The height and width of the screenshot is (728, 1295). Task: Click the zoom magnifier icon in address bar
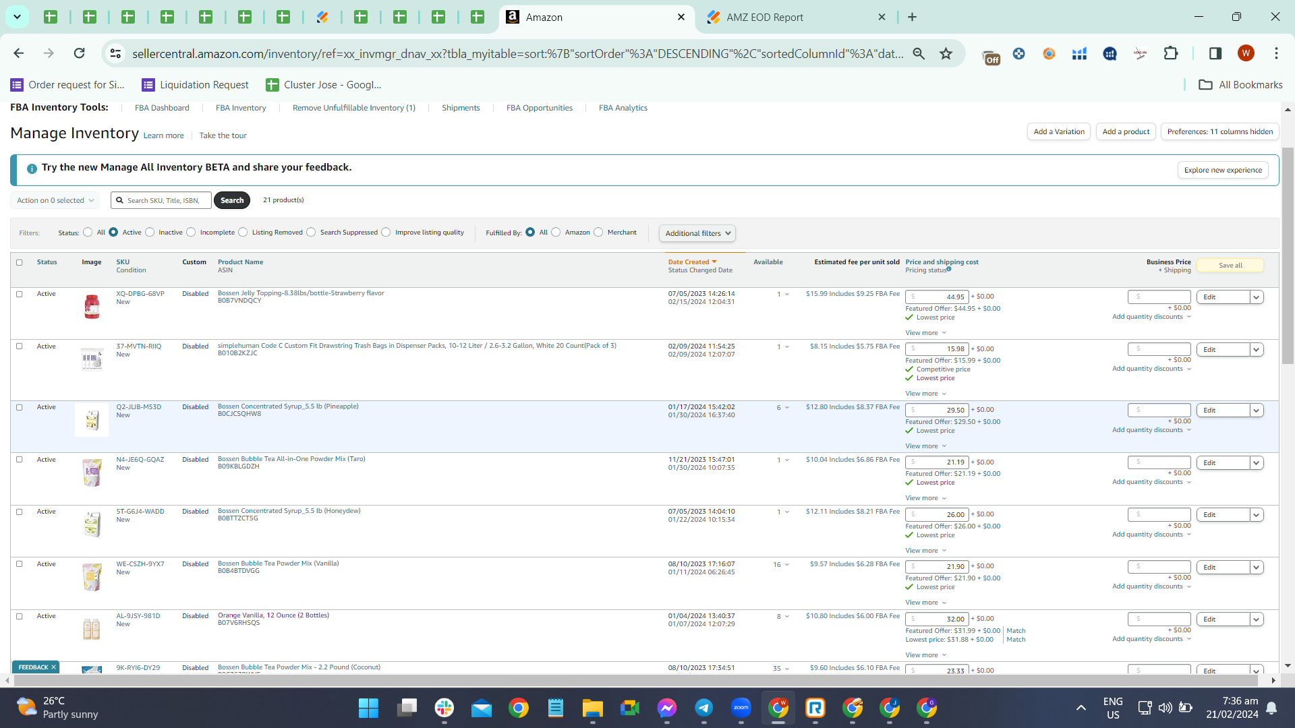(x=919, y=53)
